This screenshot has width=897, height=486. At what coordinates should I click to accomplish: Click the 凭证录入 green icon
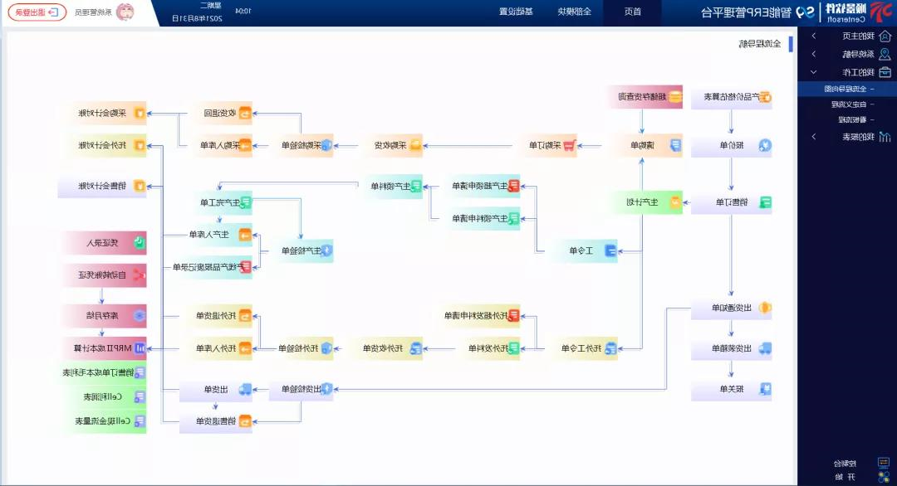[140, 244]
